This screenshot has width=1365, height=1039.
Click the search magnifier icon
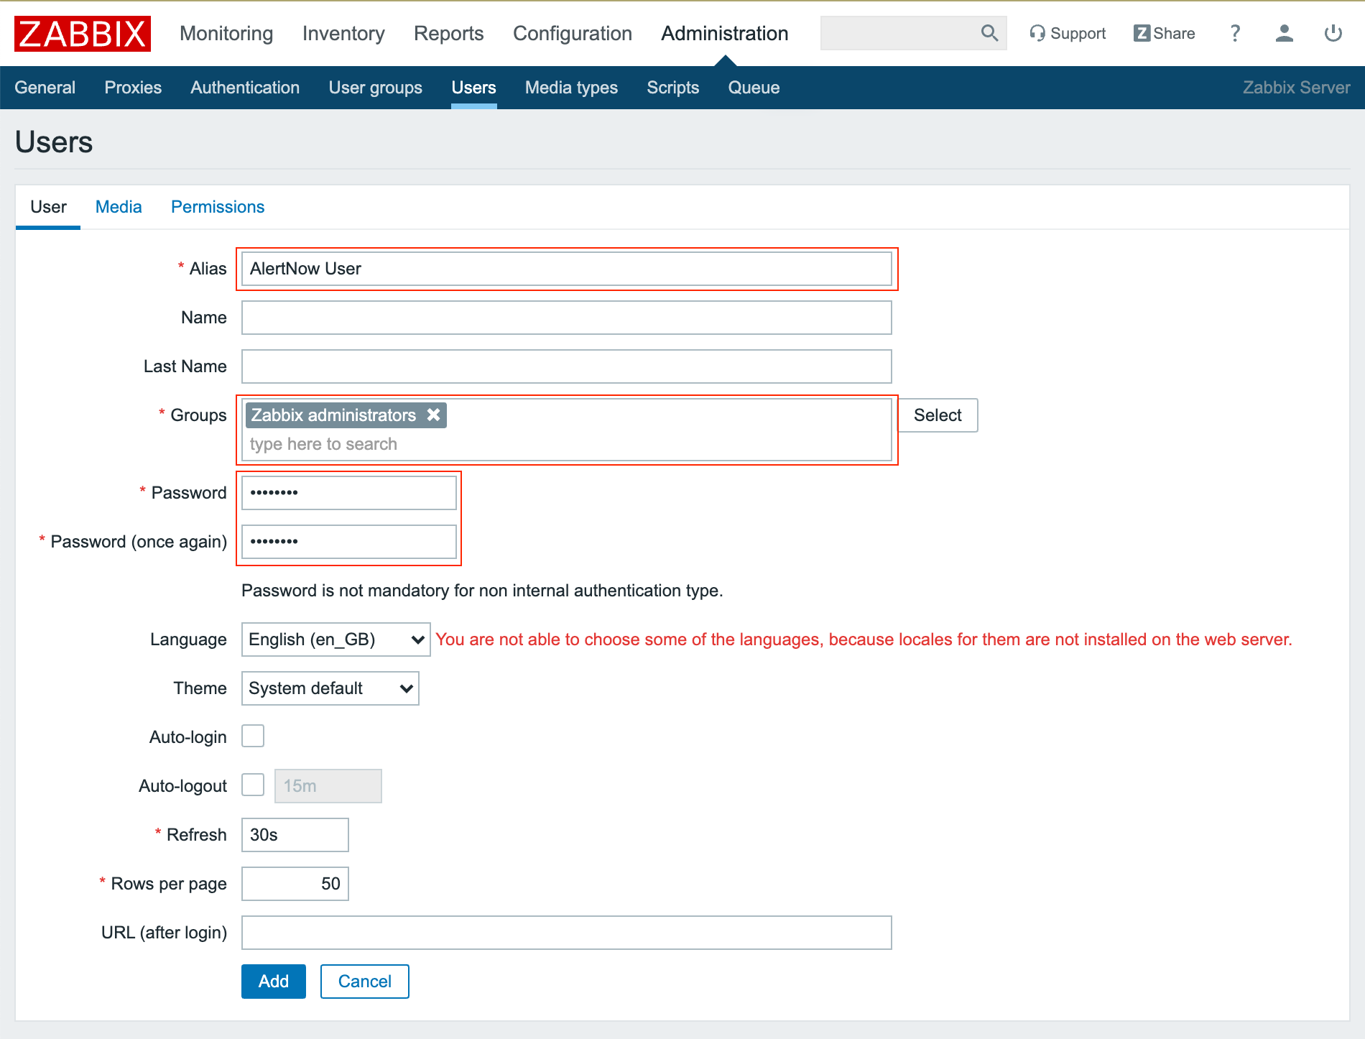tap(989, 33)
